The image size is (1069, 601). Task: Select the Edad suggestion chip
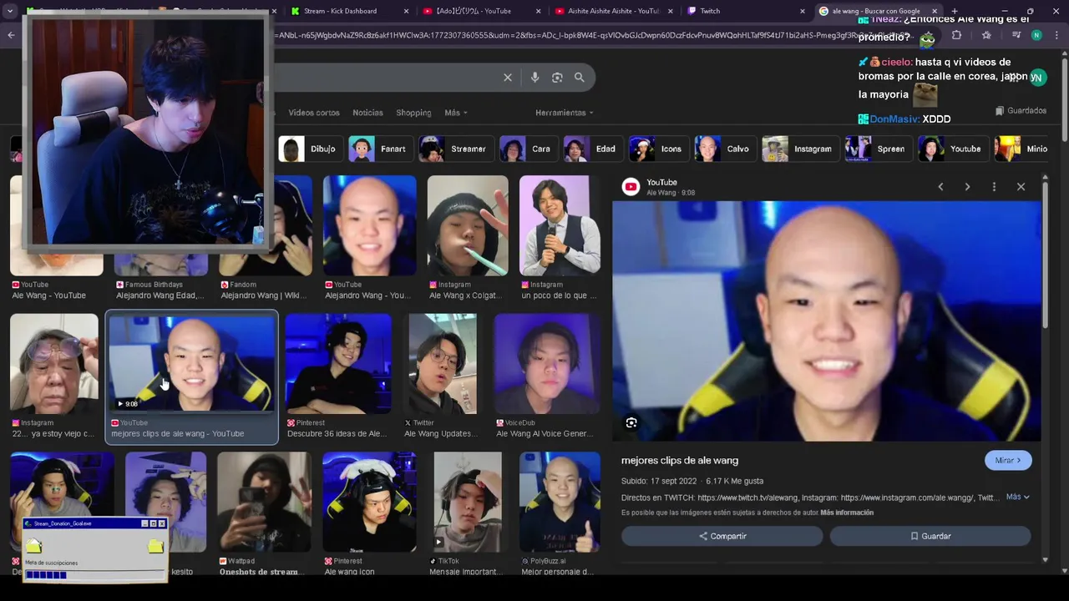pos(592,149)
